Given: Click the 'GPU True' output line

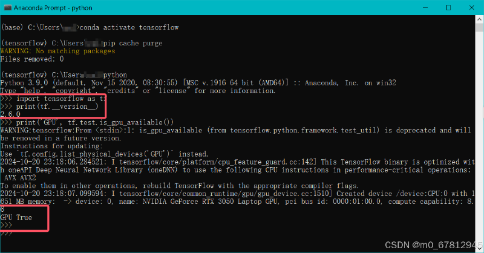Looking at the screenshot, I should click(16, 217).
